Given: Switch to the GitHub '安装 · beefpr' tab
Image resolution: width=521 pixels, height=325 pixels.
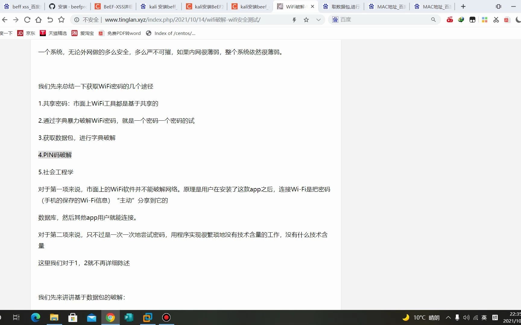Looking at the screenshot, I should 68,7.
